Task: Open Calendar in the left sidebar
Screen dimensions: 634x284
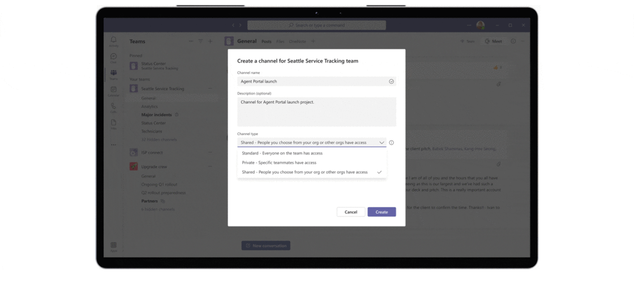Action: point(113,91)
